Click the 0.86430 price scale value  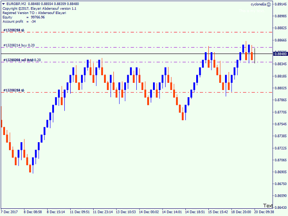point(281,208)
